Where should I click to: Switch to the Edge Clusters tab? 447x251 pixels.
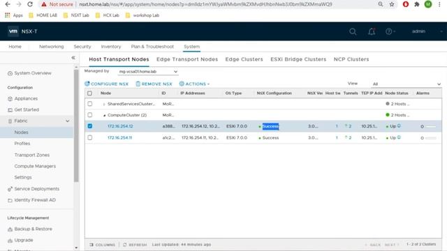click(x=244, y=59)
